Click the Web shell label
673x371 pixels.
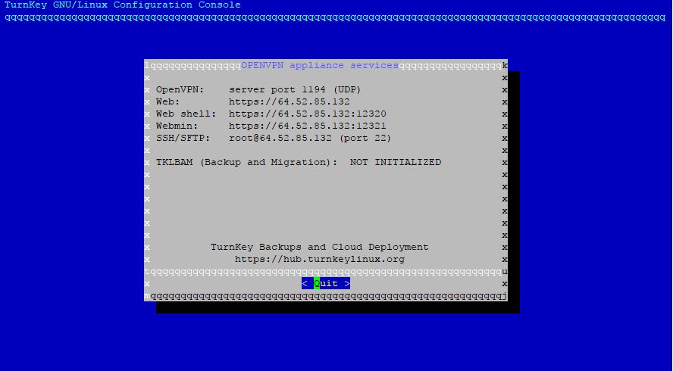coord(186,114)
